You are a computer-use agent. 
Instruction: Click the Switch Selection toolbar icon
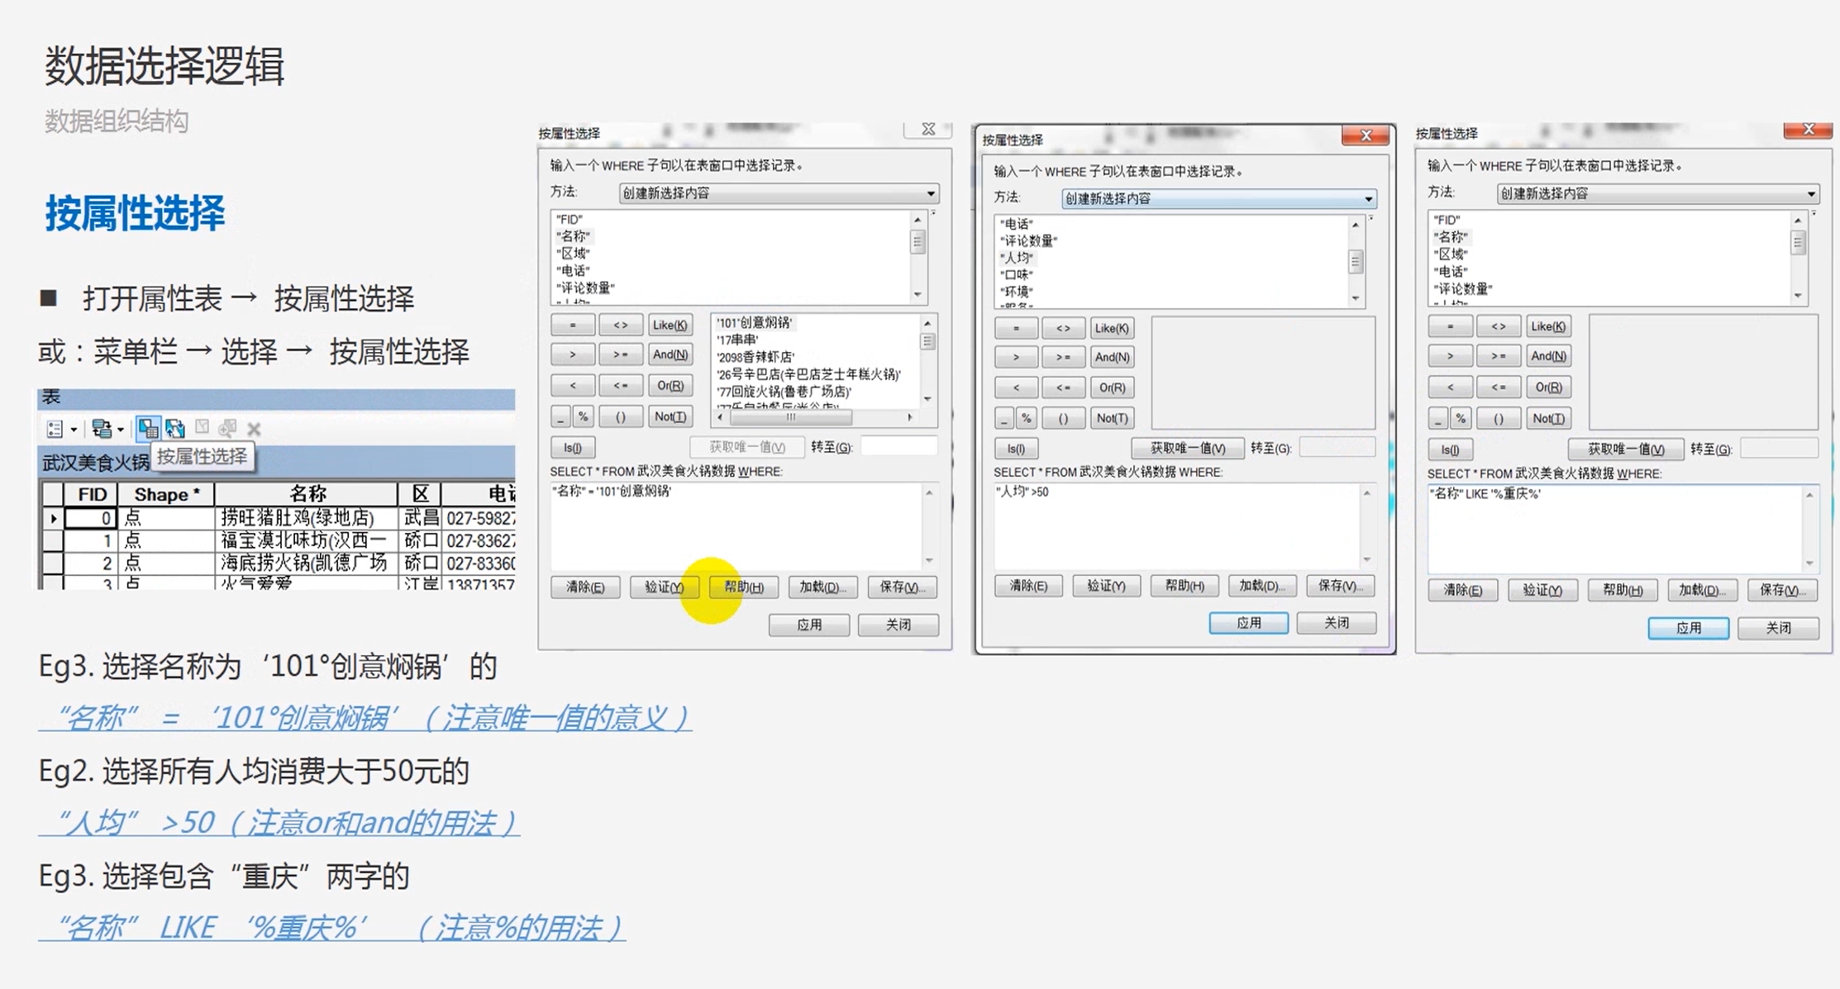(175, 428)
